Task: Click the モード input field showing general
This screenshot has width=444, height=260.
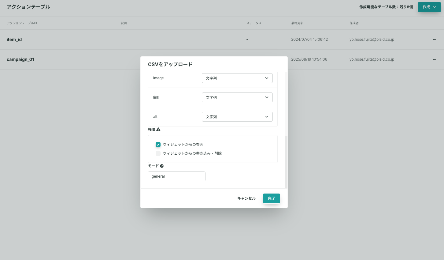Action: coord(176,176)
